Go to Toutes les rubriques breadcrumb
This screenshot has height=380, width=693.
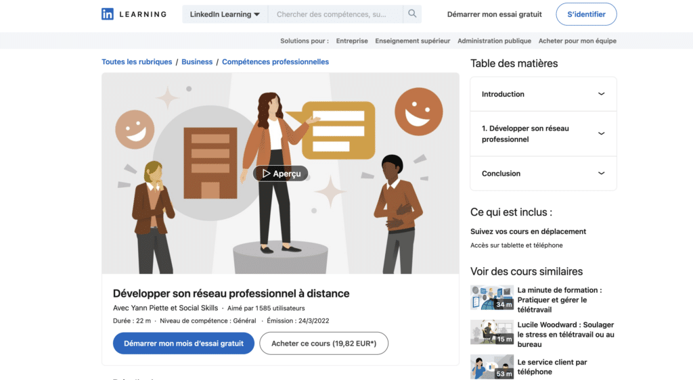pos(137,62)
